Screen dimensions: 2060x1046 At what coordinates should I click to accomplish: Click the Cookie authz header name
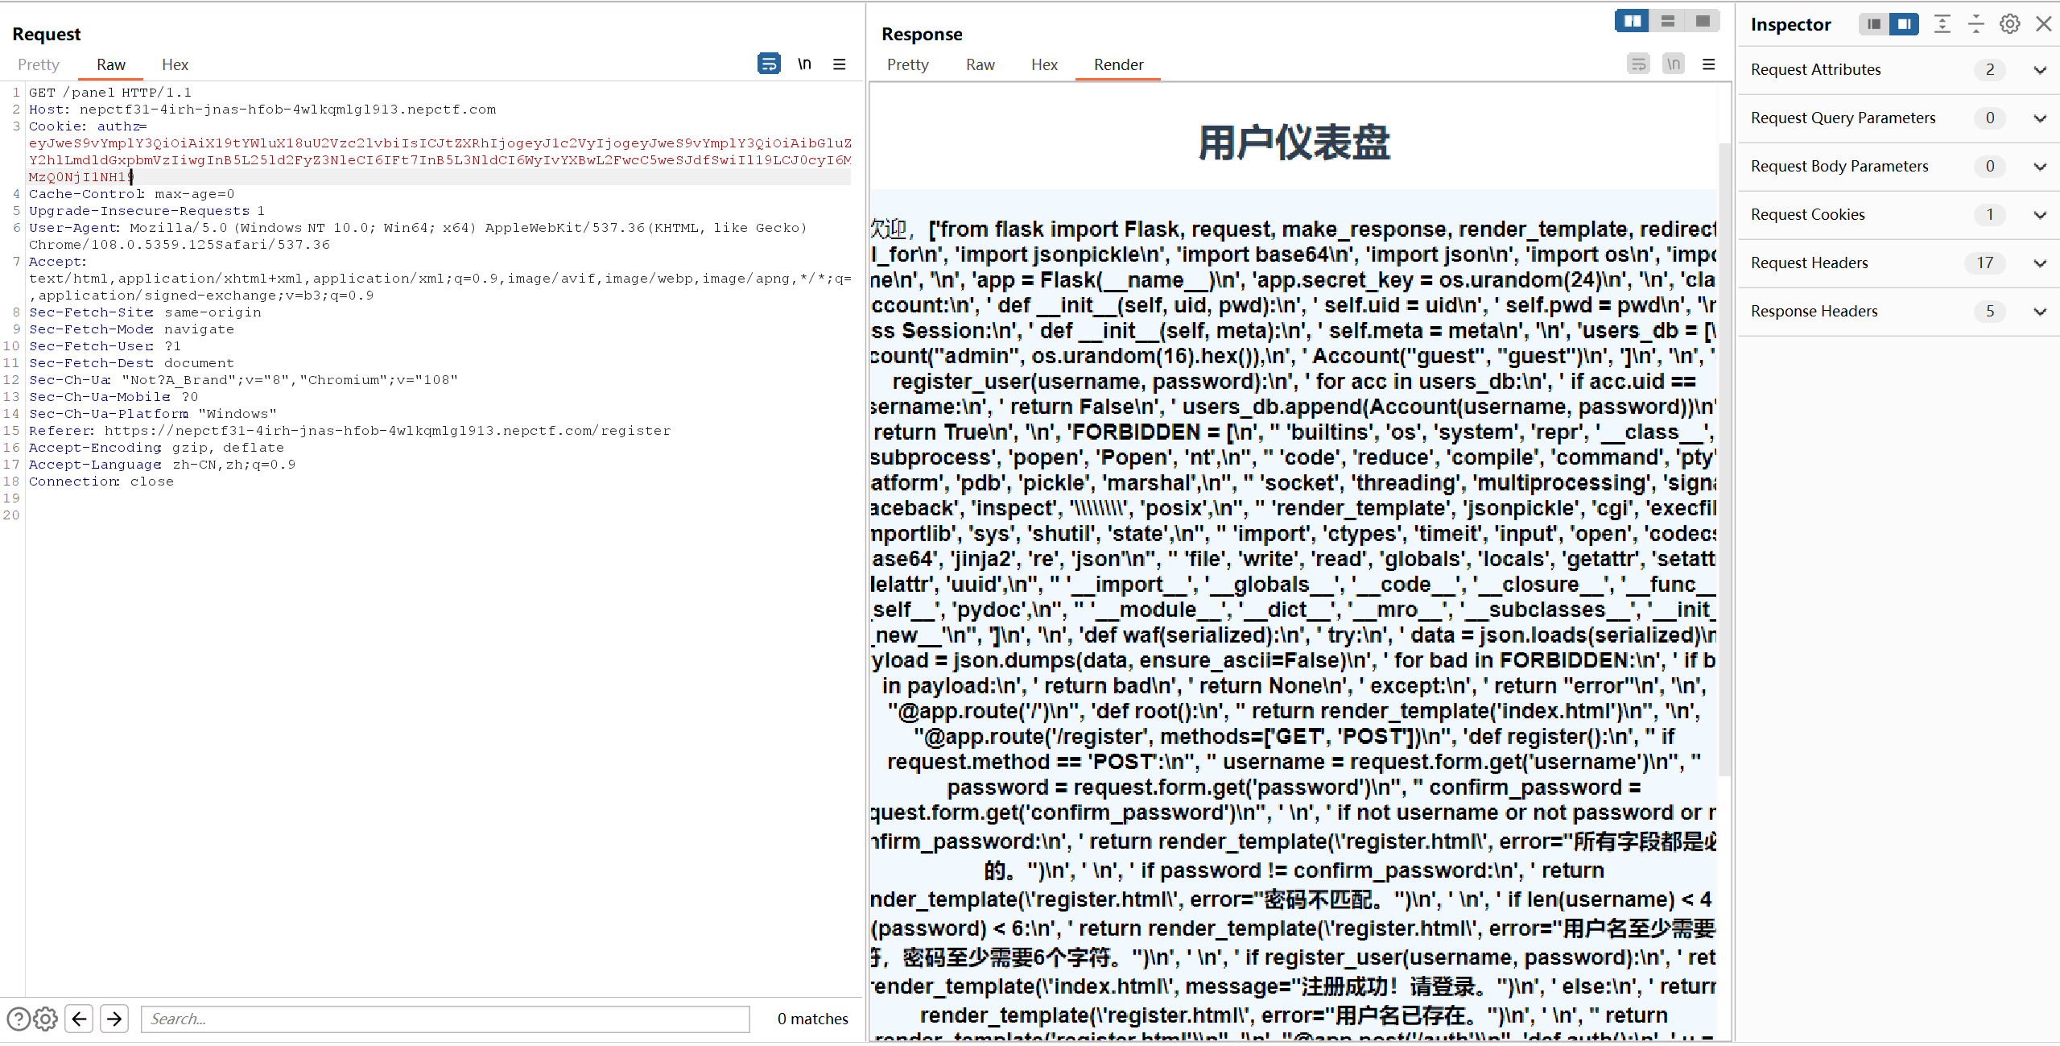(x=88, y=126)
